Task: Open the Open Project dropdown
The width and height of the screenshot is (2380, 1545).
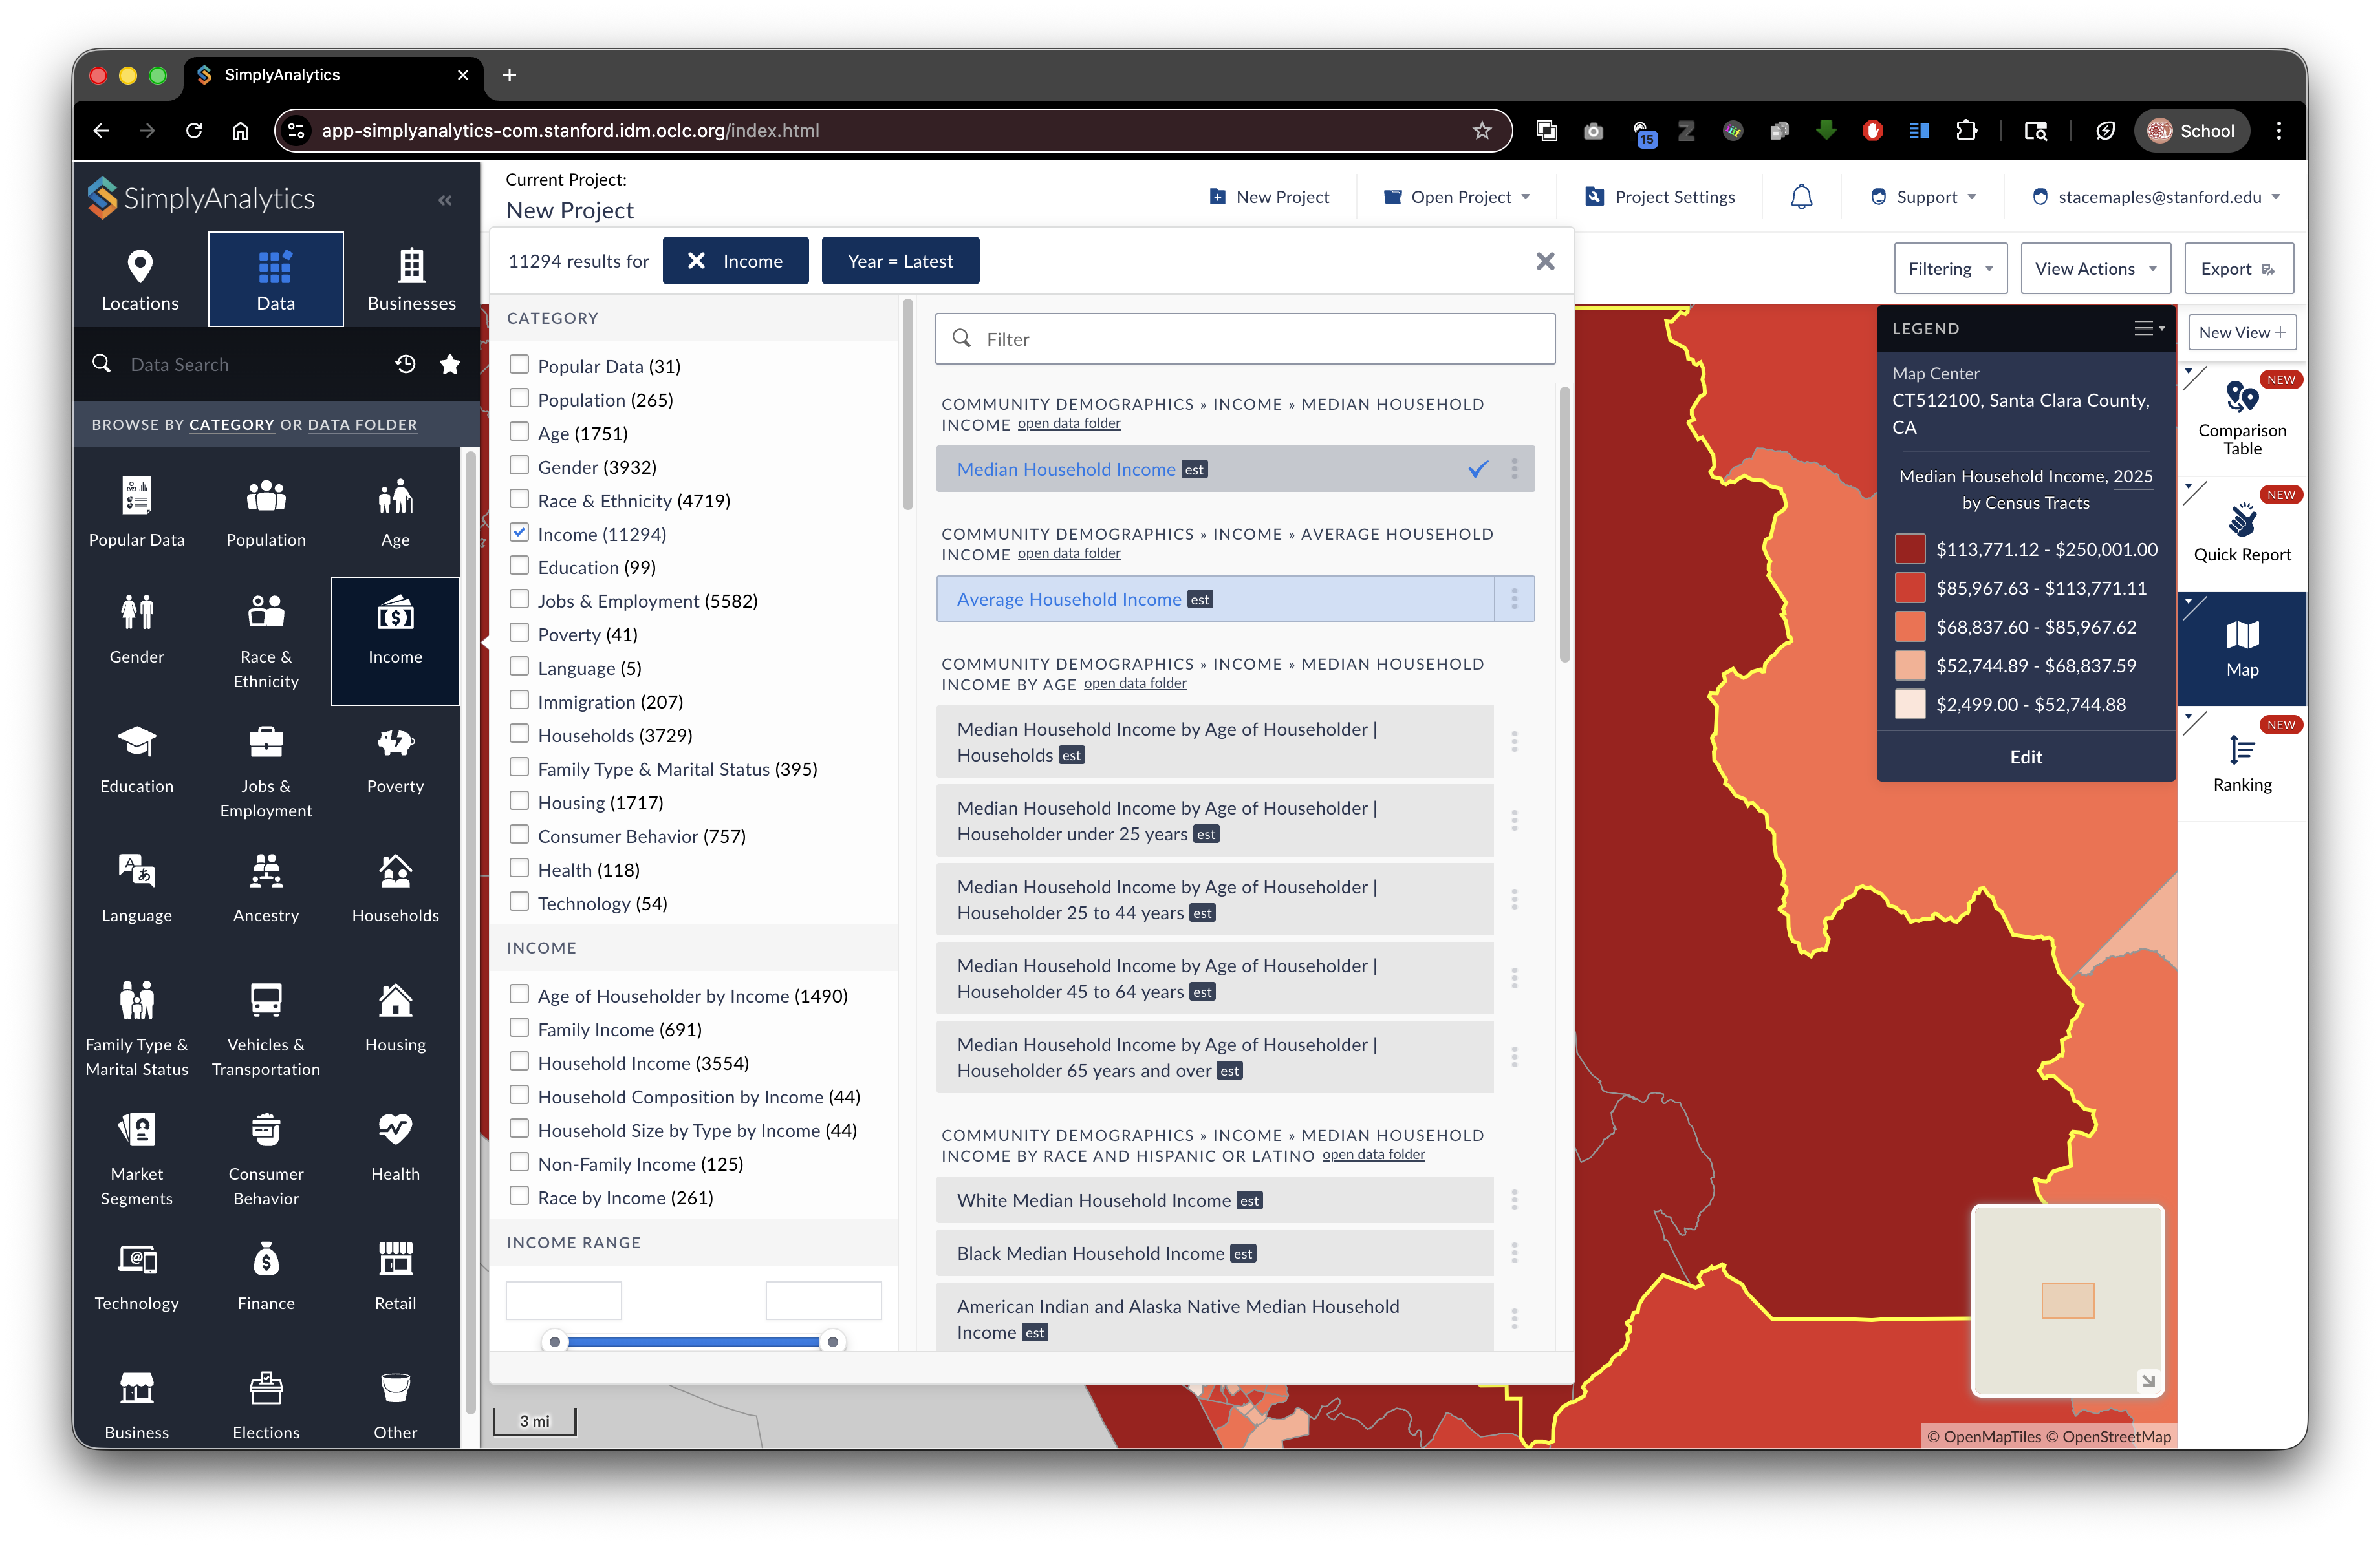Action: point(1457,197)
